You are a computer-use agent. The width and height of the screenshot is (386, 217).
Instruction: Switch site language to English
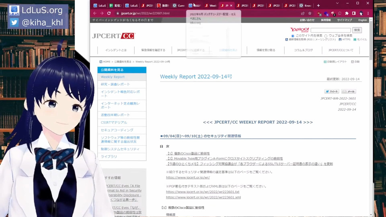pyautogui.click(x=362, y=20)
